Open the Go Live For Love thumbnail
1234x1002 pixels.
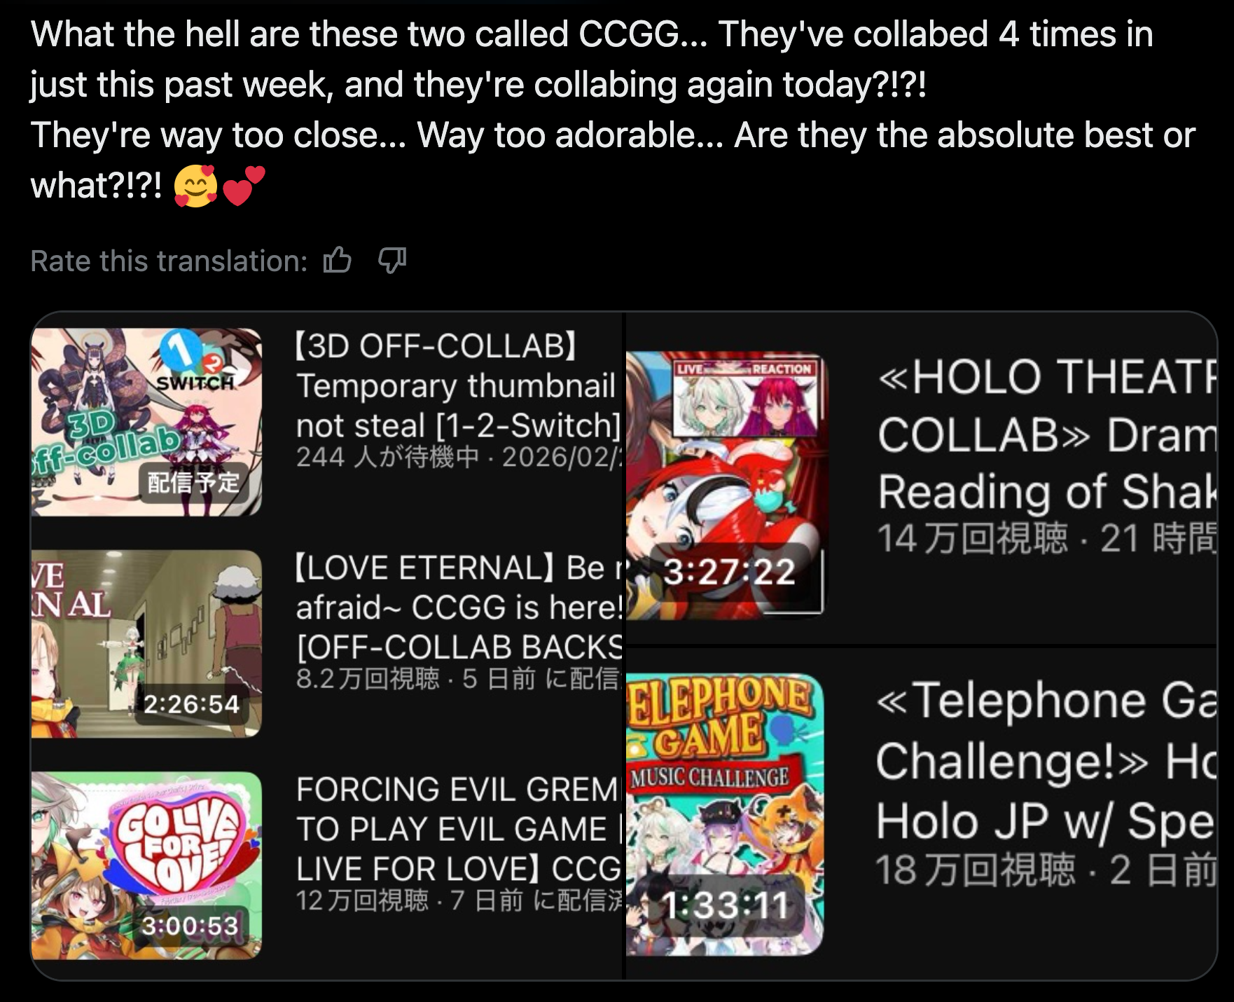[x=146, y=865]
